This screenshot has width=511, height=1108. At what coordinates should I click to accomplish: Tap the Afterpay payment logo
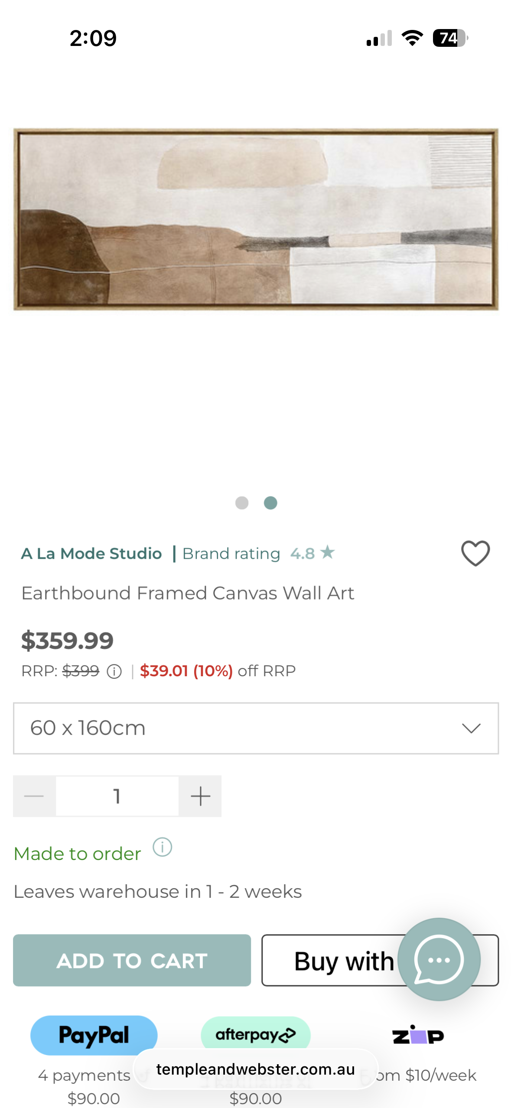255,1034
